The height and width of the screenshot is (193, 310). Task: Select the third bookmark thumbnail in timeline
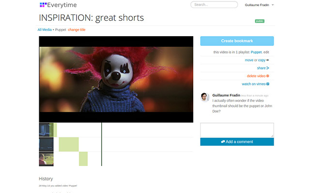(46, 159)
